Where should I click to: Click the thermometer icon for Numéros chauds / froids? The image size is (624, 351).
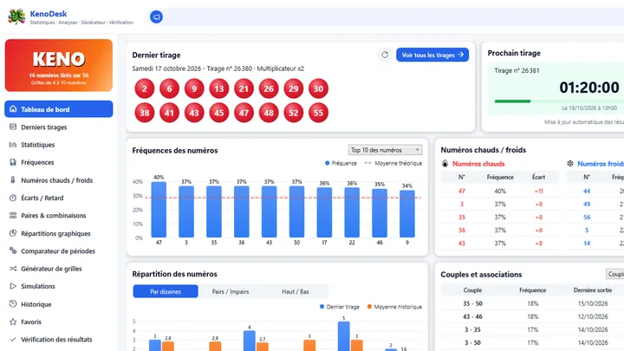coord(13,180)
